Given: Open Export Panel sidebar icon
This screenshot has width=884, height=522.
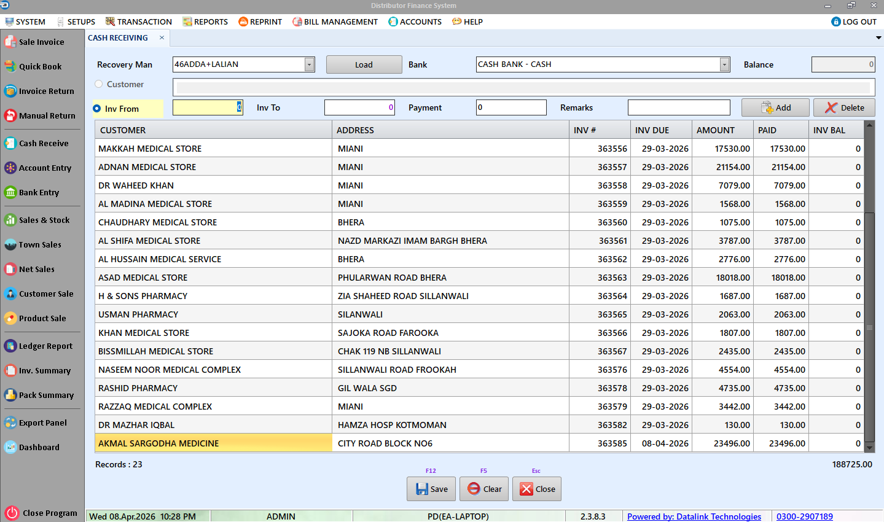Looking at the screenshot, I should (10, 423).
